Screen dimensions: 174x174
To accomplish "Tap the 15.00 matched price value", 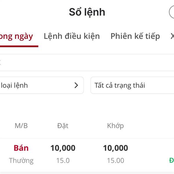I will tap(115, 160).
